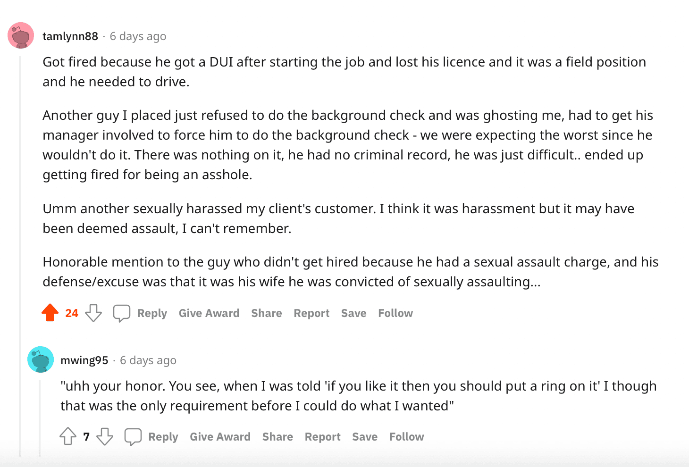Screen dimensions: 689x467
Task: Upvote tamlynn88's comment
Action: pos(50,313)
